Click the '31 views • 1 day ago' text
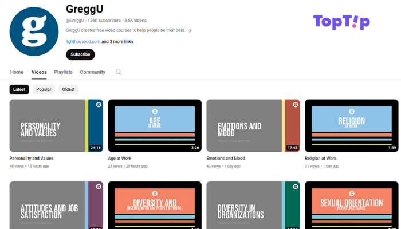 pyautogui.click(x=322, y=166)
